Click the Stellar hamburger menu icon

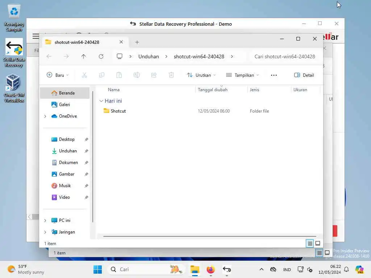pos(36,36)
